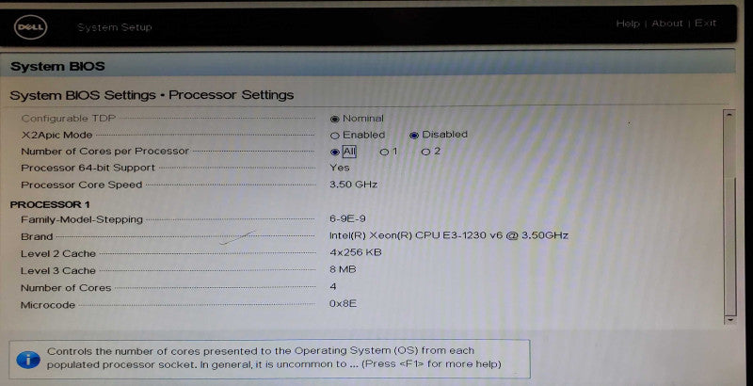Click the Exit link in header
753x386 pixels.
click(x=705, y=23)
